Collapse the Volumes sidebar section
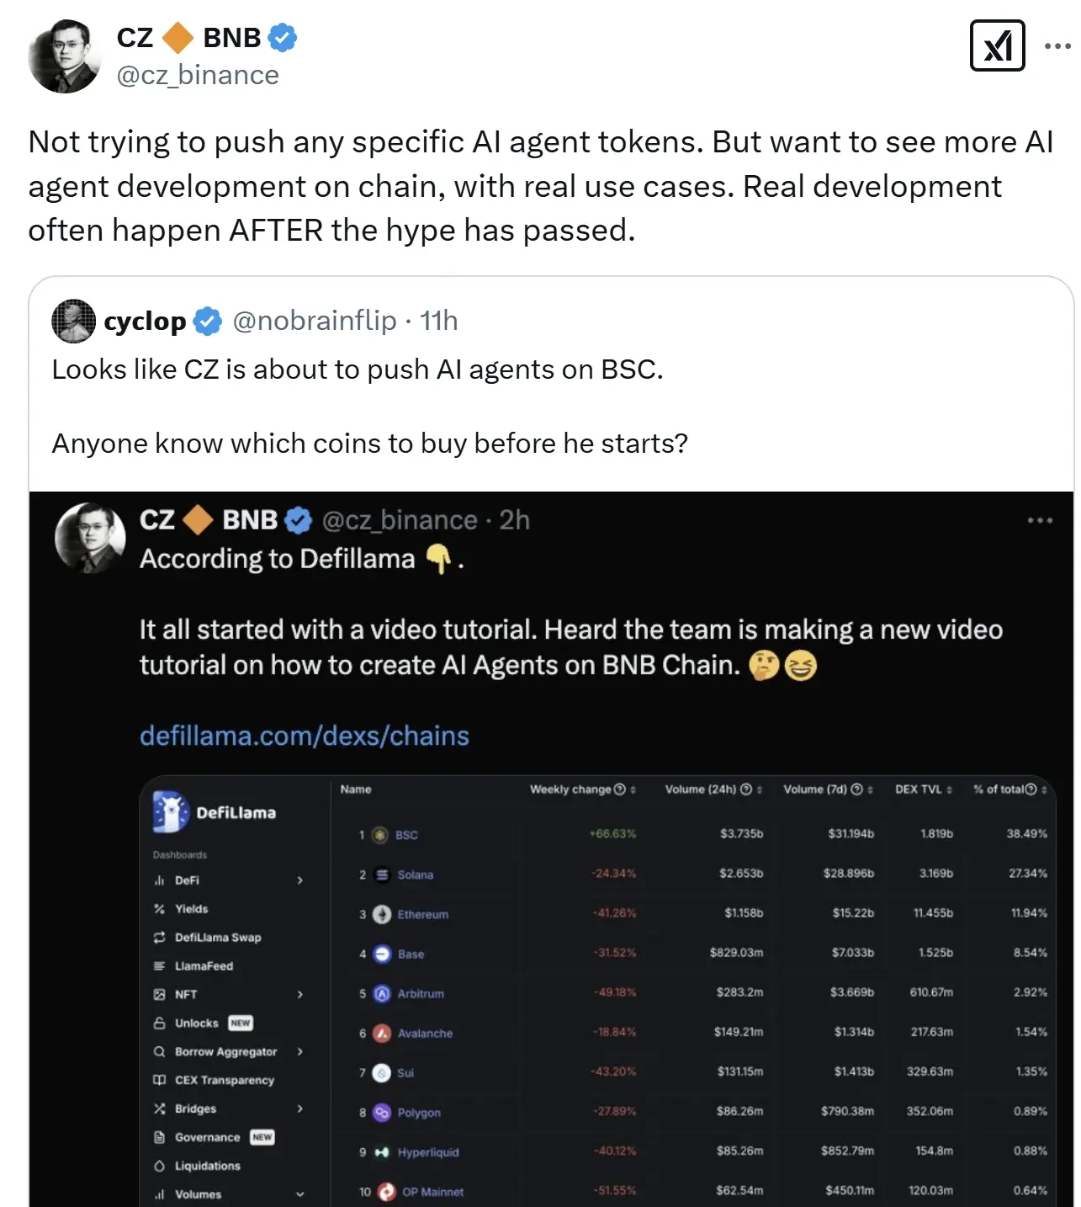The width and height of the screenshot is (1081, 1207). tap(300, 1194)
